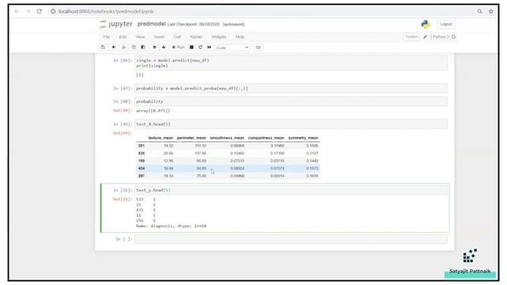This screenshot has height=285, width=507.
Task: Move selected cell up arrow
Action: (x=154, y=47)
